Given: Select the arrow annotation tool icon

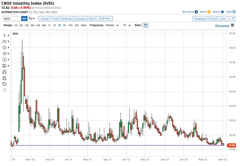Looking at the screenshot, I should tap(5, 53).
